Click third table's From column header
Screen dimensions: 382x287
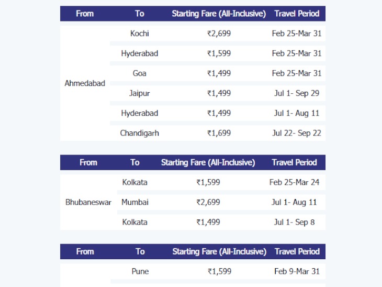pos(85,251)
